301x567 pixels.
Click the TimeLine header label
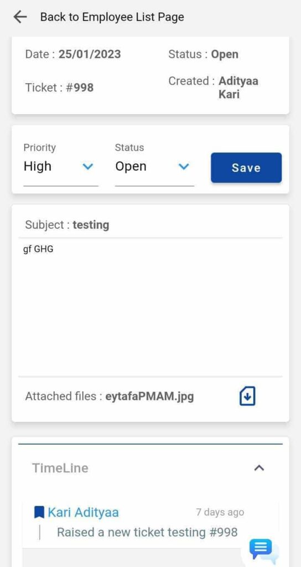60,468
